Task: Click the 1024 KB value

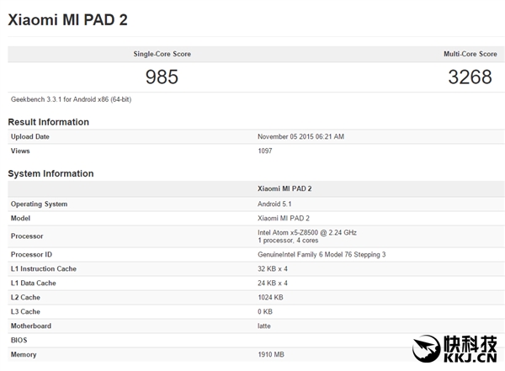Action: click(270, 297)
